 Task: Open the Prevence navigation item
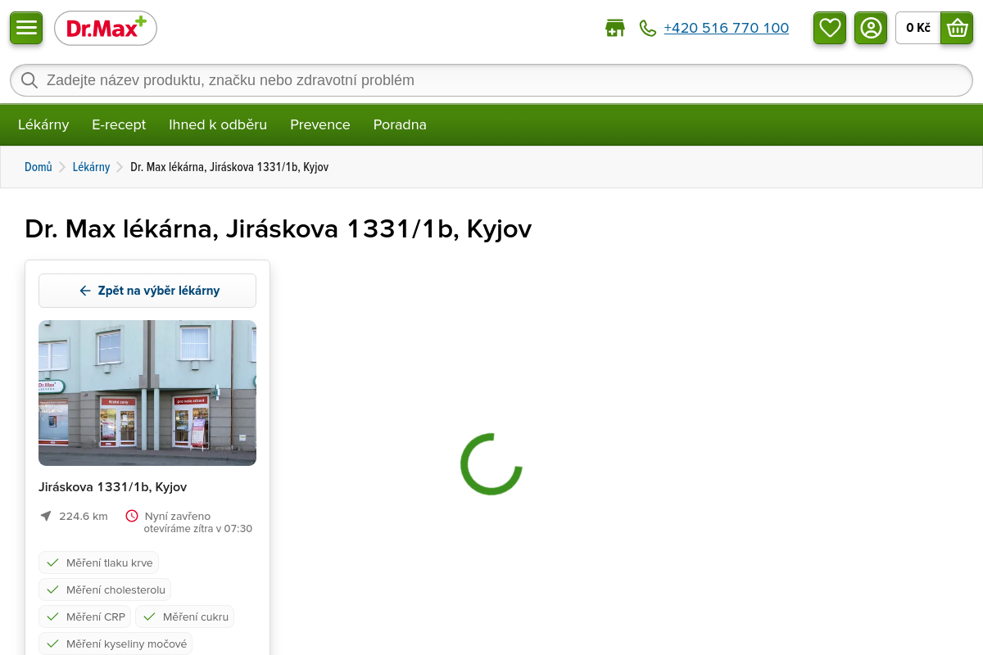320,124
